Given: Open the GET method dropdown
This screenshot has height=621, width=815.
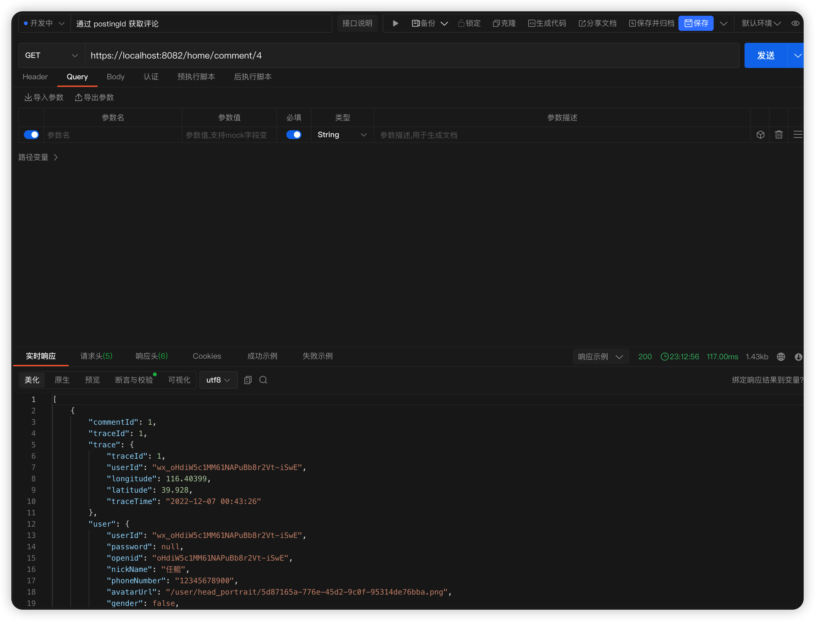Looking at the screenshot, I should coord(51,55).
